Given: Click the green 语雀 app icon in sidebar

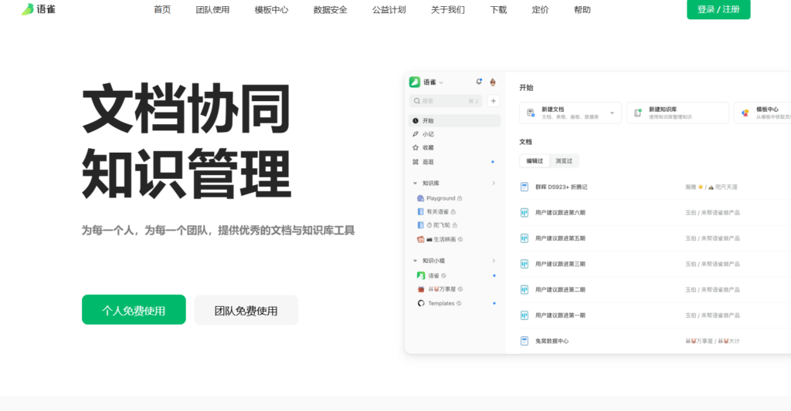Looking at the screenshot, I should 415,82.
